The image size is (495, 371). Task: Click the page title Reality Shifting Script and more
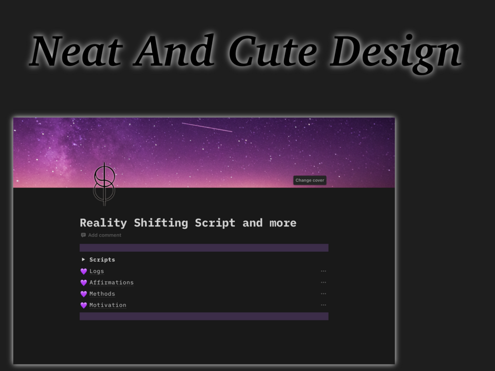coord(188,223)
